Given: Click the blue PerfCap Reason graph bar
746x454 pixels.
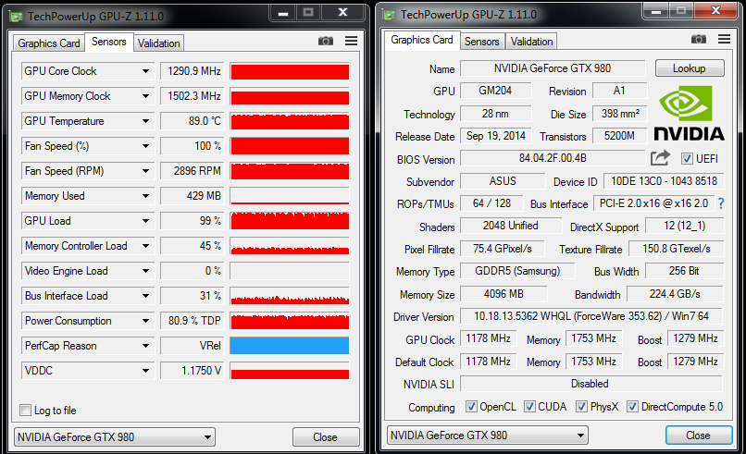Looking at the screenshot, I should coord(290,346).
